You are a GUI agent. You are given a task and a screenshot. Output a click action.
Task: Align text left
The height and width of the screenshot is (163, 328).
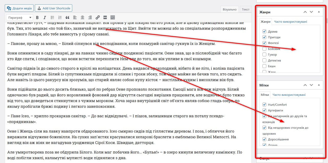click(75, 18)
